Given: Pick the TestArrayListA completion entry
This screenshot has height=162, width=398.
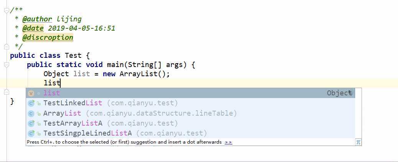Looking at the screenshot, I should pyautogui.click(x=190, y=123).
